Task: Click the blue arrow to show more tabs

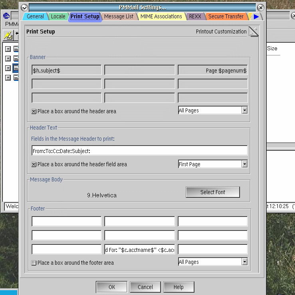Action: (256, 17)
